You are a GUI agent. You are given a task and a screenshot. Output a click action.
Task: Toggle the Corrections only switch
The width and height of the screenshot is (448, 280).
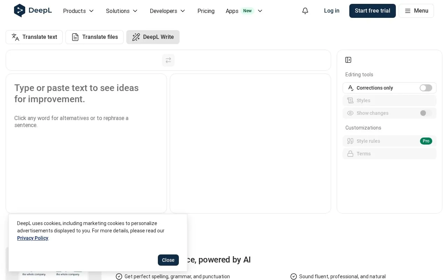pyautogui.click(x=426, y=88)
